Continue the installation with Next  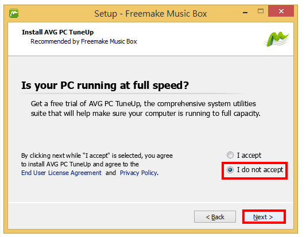click(x=264, y=217)
